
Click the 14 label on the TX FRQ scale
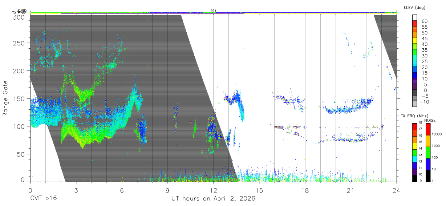[420, 149]
